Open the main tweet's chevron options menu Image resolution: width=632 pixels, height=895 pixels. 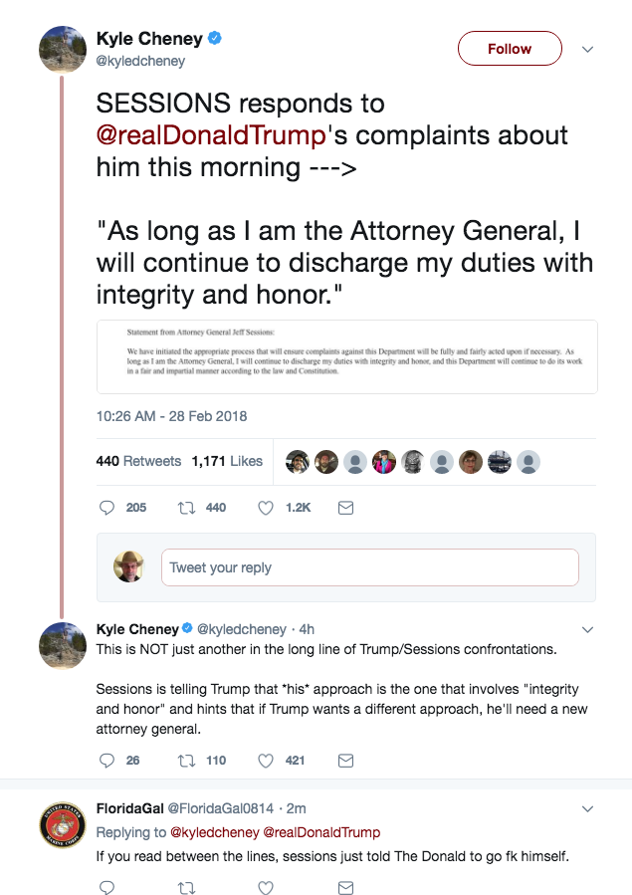(x=587, y=49)
